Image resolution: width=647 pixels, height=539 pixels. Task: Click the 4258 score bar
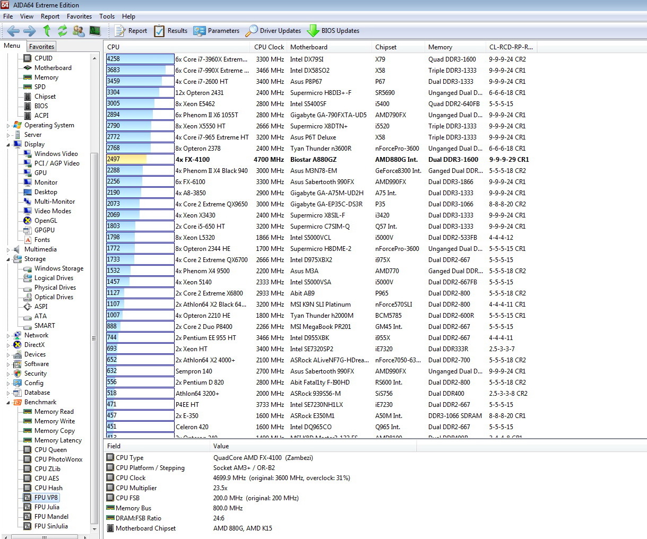click(140, 59)
